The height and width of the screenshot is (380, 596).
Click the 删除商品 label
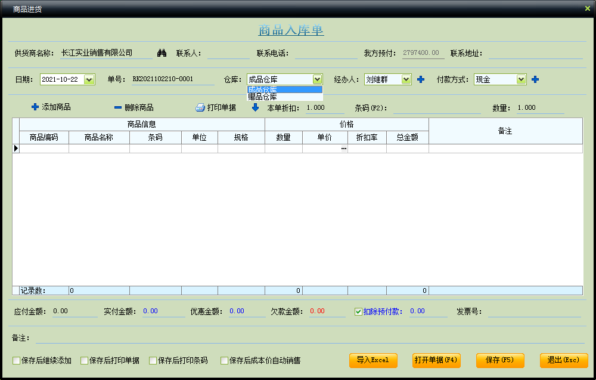coord(139,107)
